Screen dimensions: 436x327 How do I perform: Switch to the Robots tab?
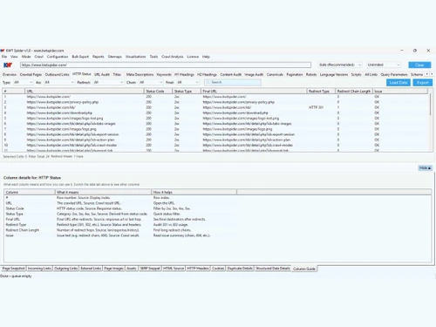[311, 75]
